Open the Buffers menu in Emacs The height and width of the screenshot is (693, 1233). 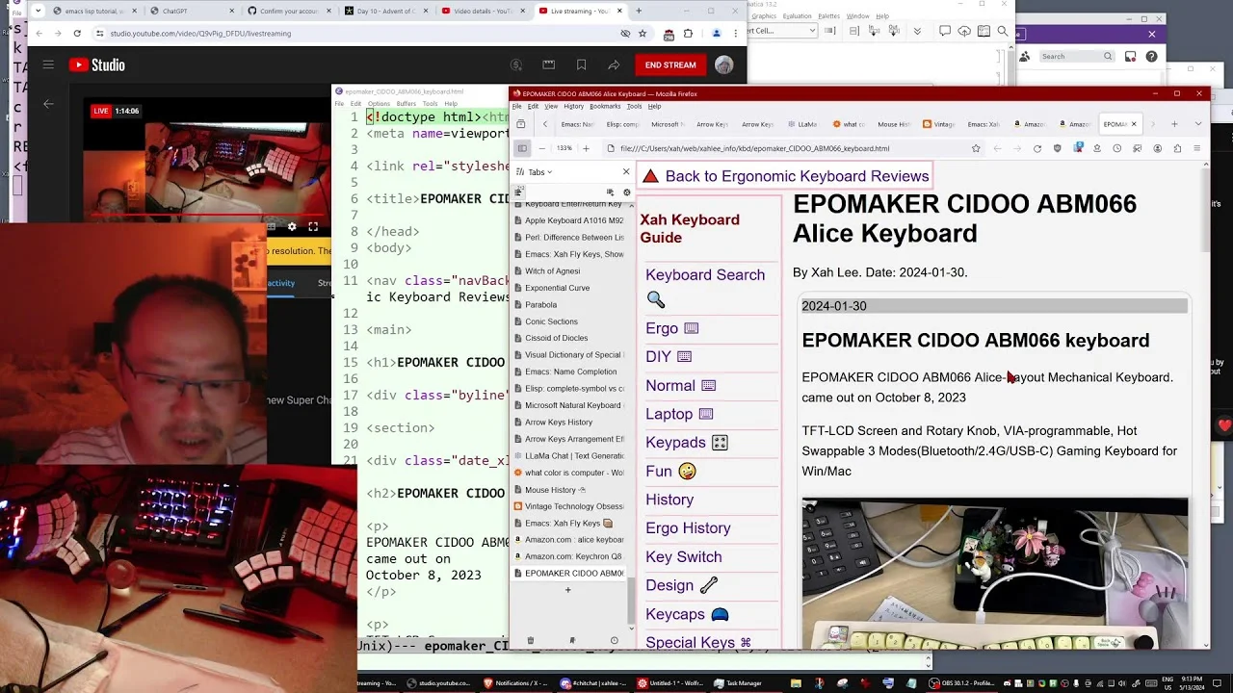click(x=407, y=104)
